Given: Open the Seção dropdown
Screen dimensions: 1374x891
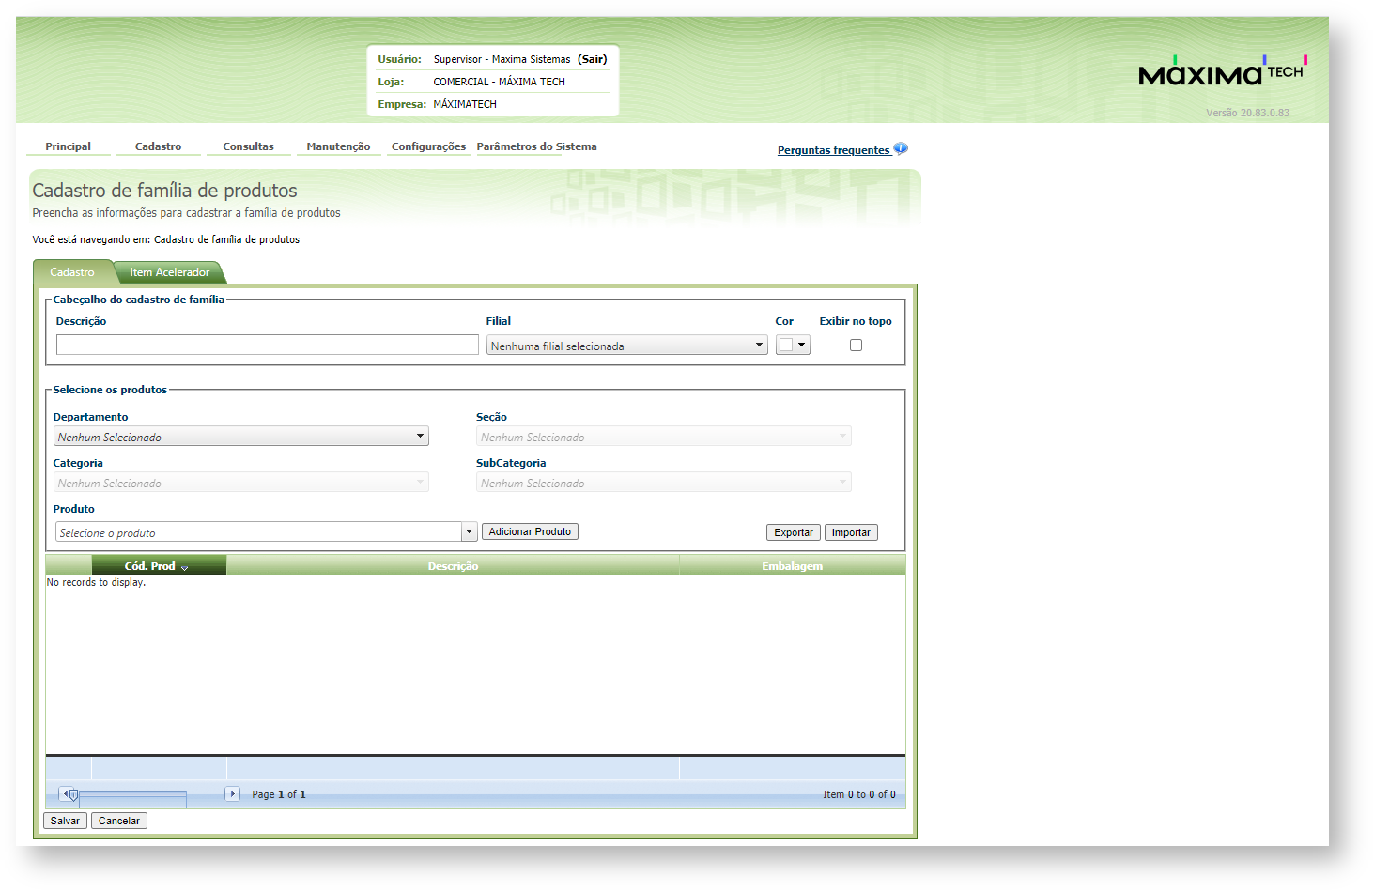Looking at the screenshot, I should pos(664,437).
